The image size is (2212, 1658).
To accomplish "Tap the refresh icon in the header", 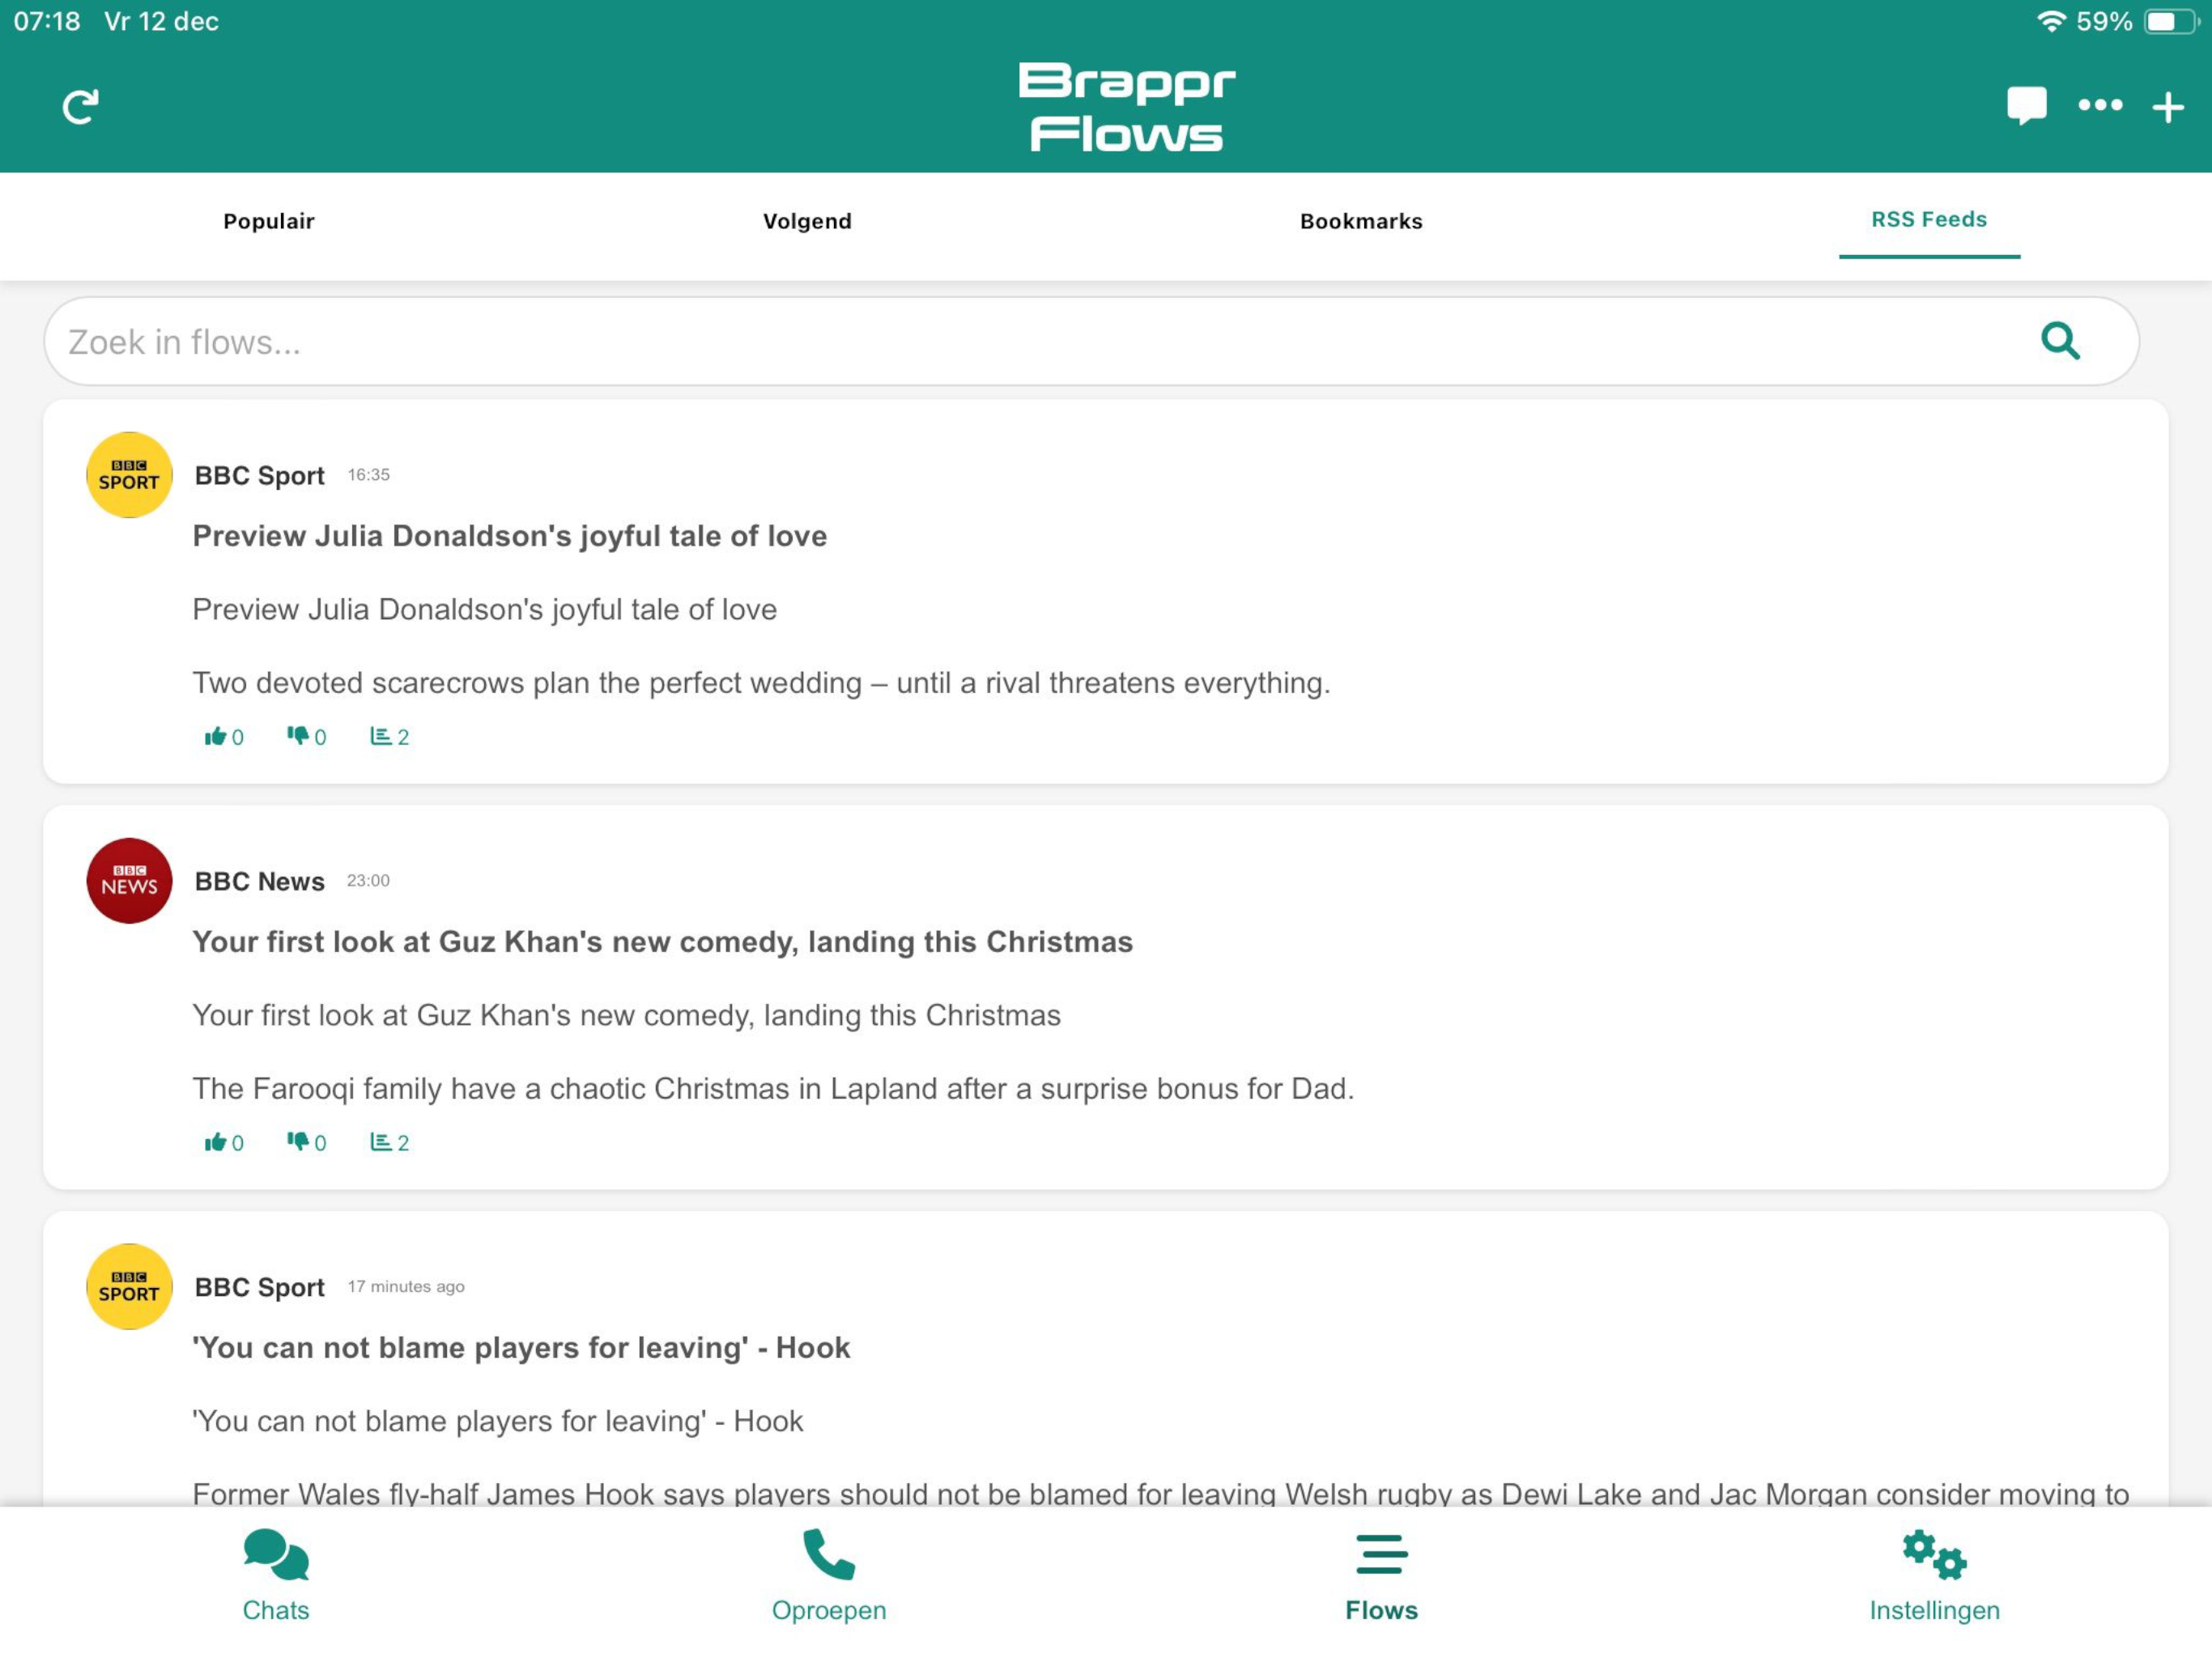I will (x=80, y=107).
